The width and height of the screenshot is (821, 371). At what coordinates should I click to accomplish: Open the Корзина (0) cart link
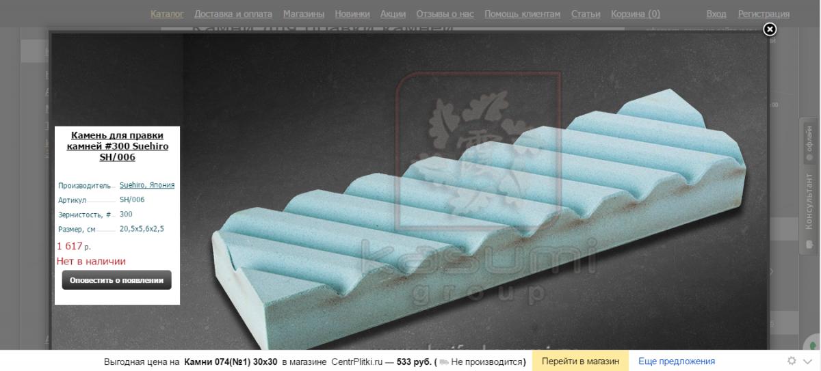(x=636, y=14)
